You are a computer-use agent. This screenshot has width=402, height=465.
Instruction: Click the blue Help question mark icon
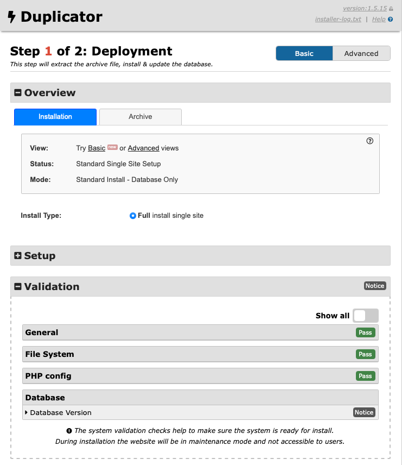click(x=390, y=20)
